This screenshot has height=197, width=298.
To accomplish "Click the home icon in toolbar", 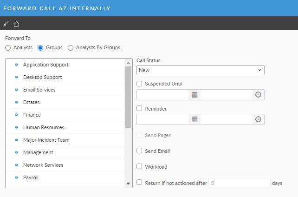I will (16, 24).
